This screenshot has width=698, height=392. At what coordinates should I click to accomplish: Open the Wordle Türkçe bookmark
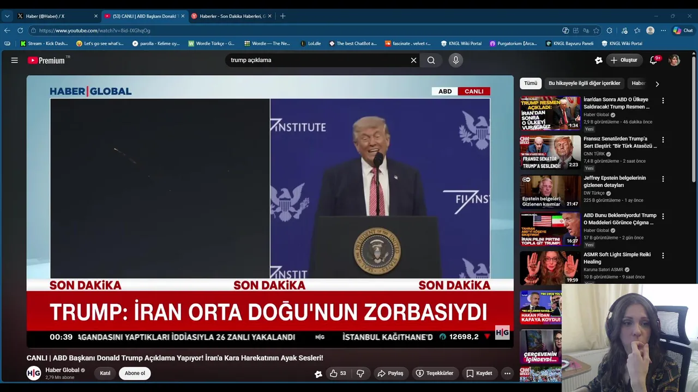pos(212,44)
